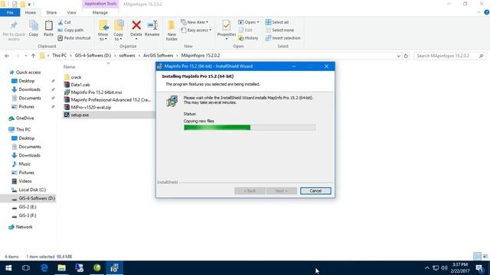The height and width of the screenshot is (275, 490).
Task: Click softwers in address path
Action: (127, 56)
